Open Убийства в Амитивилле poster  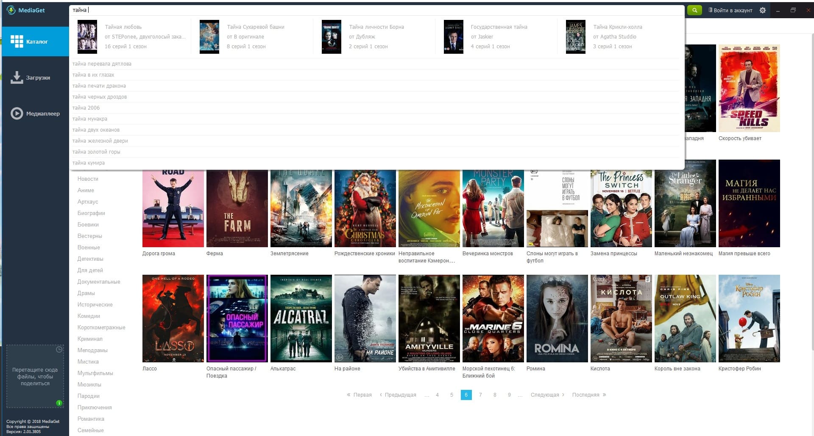(429, 318)
